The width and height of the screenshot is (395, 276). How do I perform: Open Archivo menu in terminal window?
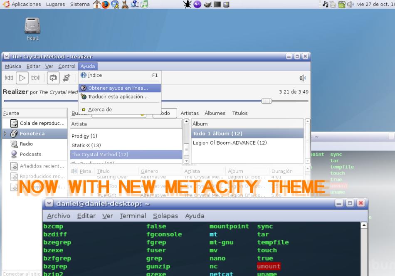[59, 216]
